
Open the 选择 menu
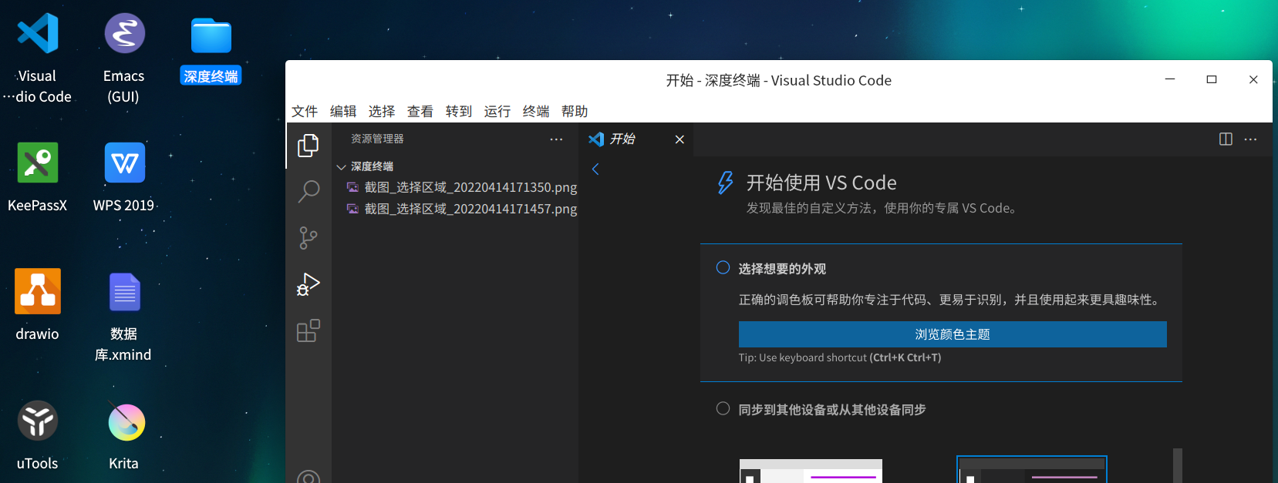(x=382, y=112)
